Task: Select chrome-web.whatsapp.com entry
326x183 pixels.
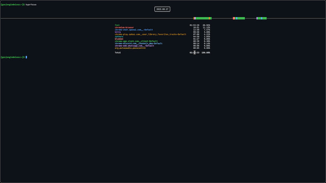Action: [134, 46]
